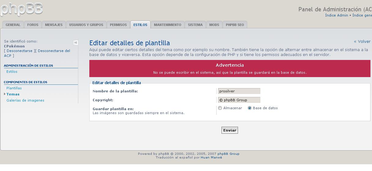The width and height of the screenshot is (372, 171).
Task: Click the Estilos tab
Action: coord(140,25)
